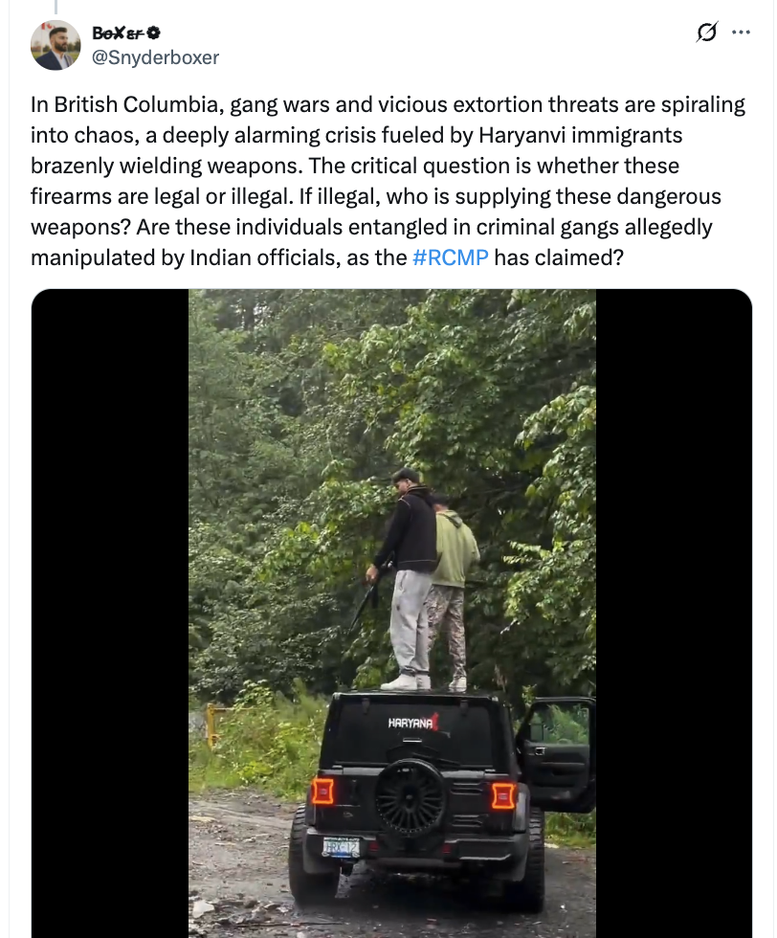
Task: Click the Jeep's license plate in video
Action: pyautogui.click(x=341, y=848)
